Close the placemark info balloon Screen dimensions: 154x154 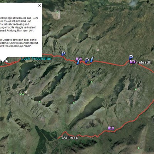[40, 5]
